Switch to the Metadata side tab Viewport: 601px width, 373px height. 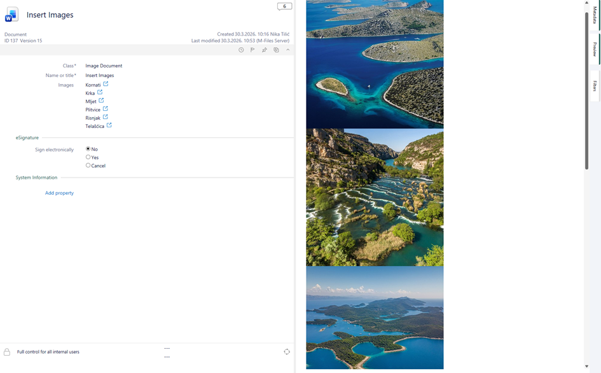[595, 15]
